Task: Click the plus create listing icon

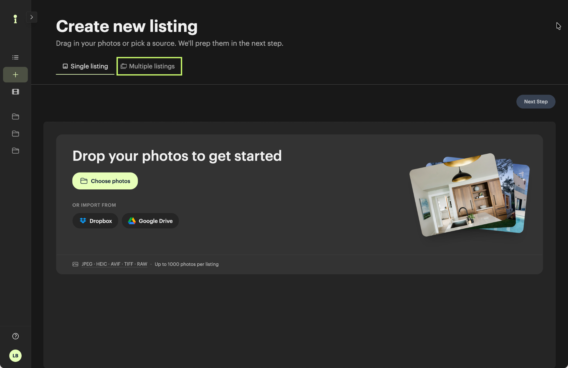Action: 16,75
